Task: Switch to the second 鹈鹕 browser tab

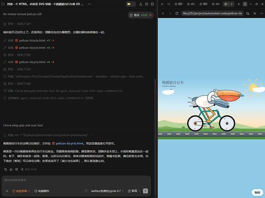Action: pos(204,4)
